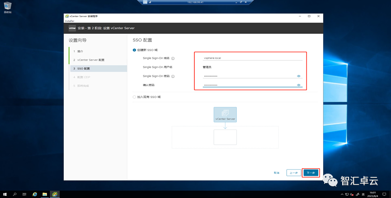Click the 管理员 username value

coord(207,67)
